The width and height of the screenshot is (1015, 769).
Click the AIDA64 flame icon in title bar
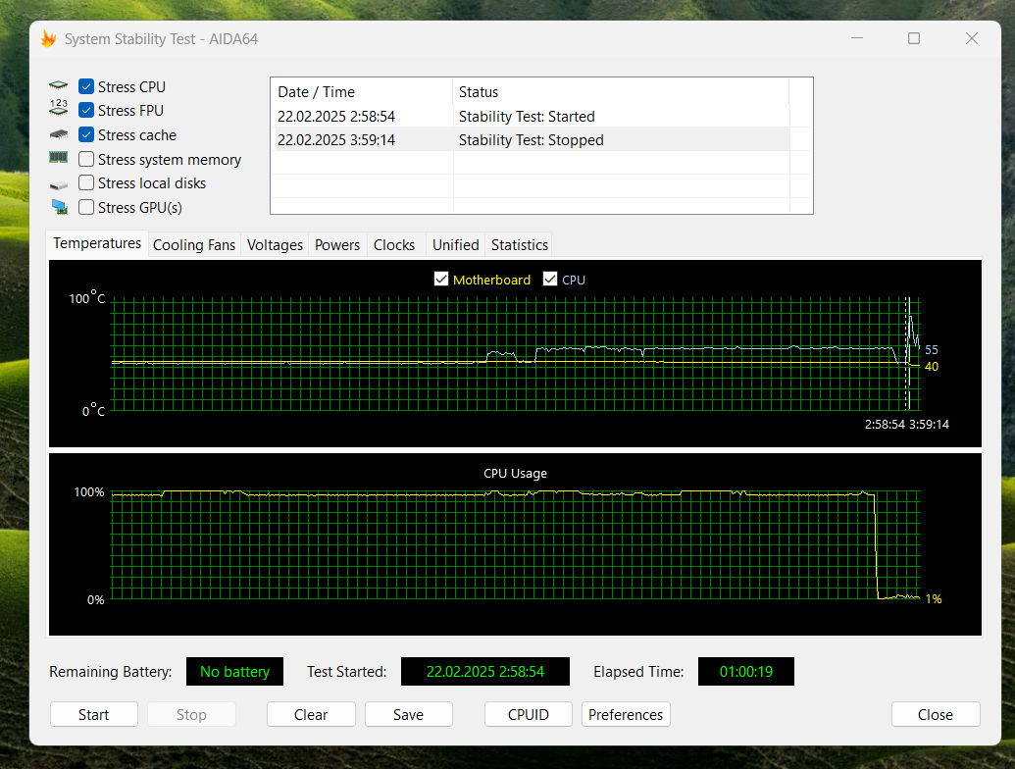tap(49, 39)
